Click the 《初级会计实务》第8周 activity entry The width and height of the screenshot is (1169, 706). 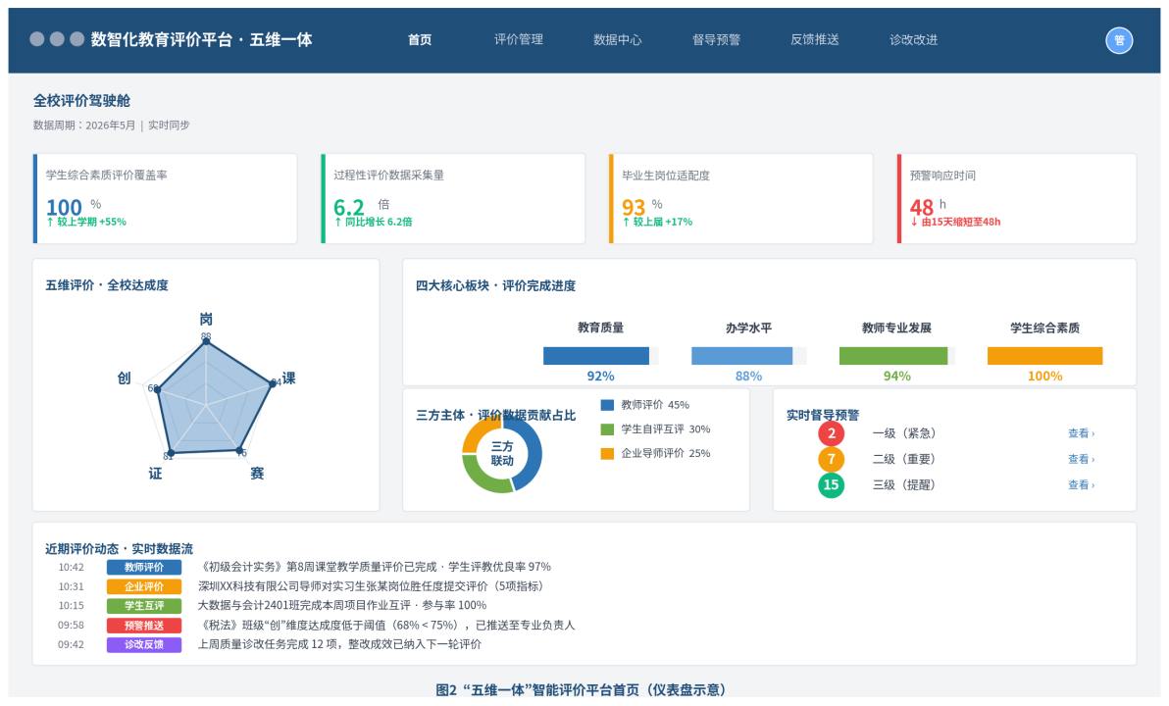(x=375, y=568)
